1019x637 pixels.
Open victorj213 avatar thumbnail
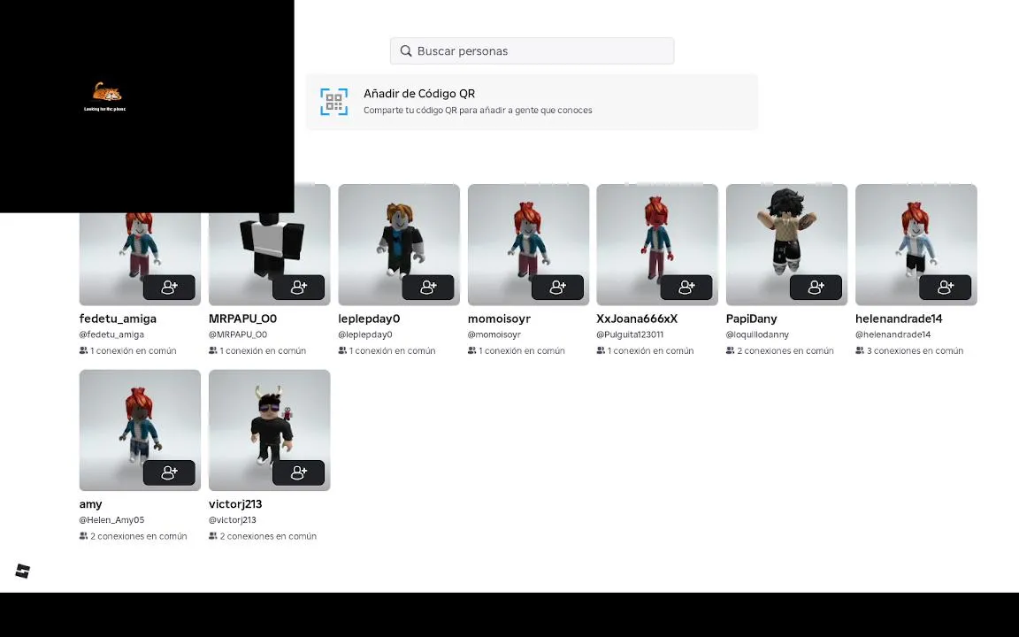[269, 430]
